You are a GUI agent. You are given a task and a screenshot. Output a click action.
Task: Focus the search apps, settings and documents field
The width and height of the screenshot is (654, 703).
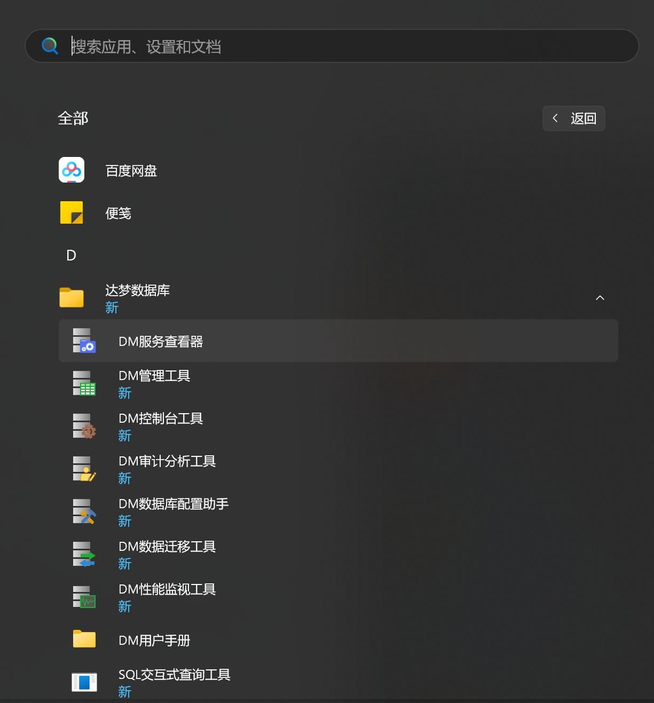[332, 46]
